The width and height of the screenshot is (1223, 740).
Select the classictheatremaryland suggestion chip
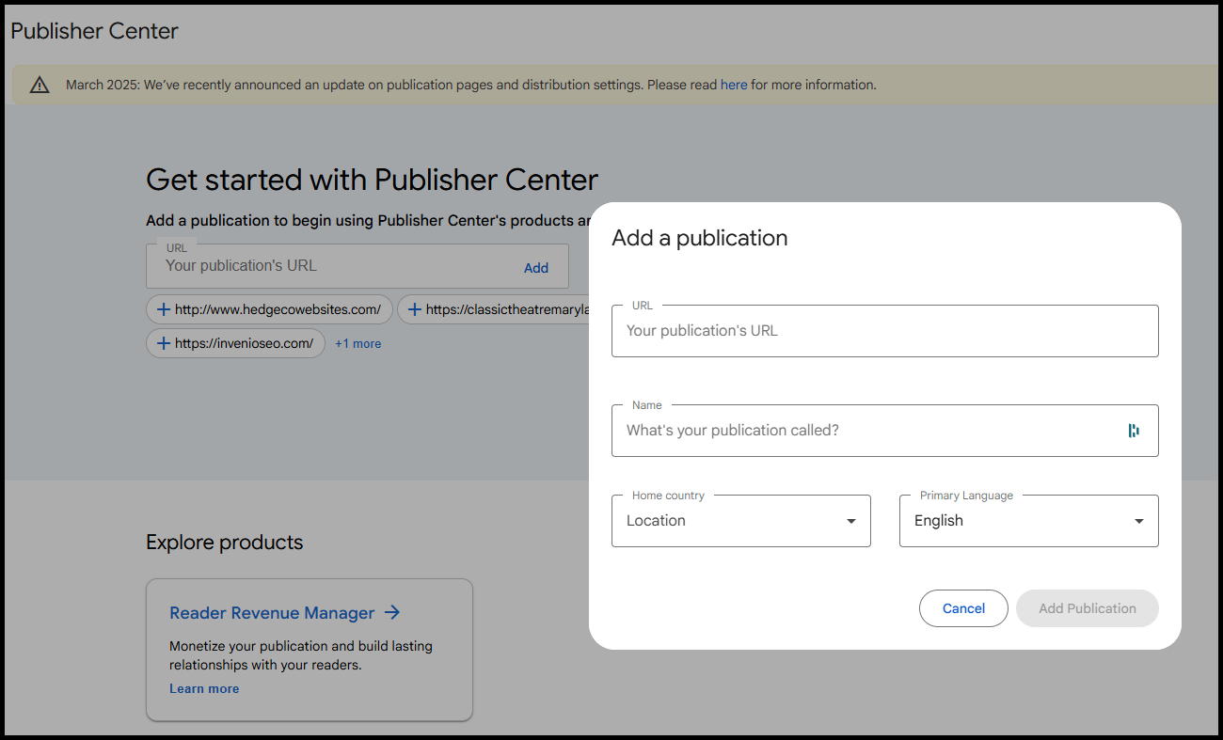pos(495,309)
